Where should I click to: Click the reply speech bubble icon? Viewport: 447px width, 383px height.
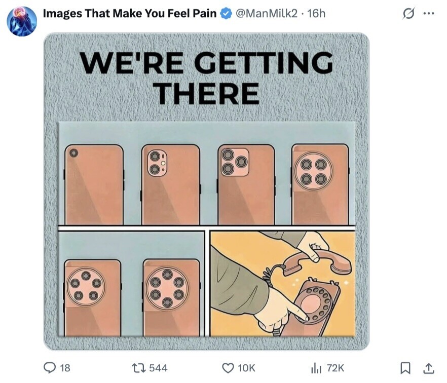(x=51, y=368)
